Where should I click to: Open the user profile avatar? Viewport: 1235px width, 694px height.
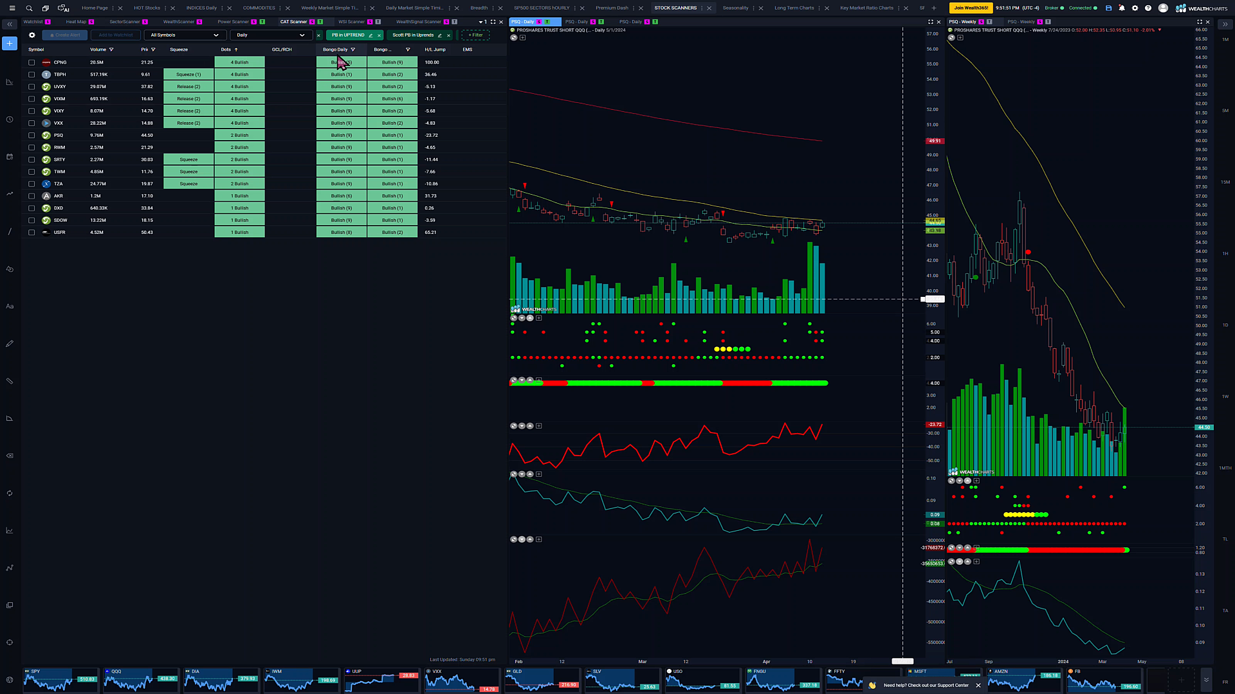(1163, 8)
